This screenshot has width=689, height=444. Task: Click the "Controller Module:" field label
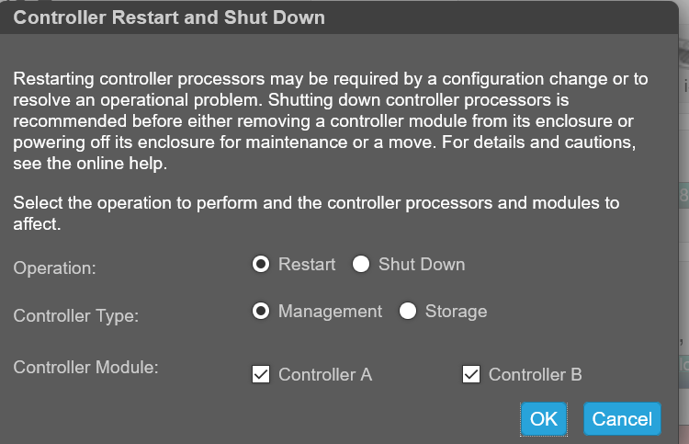[86, 368]
